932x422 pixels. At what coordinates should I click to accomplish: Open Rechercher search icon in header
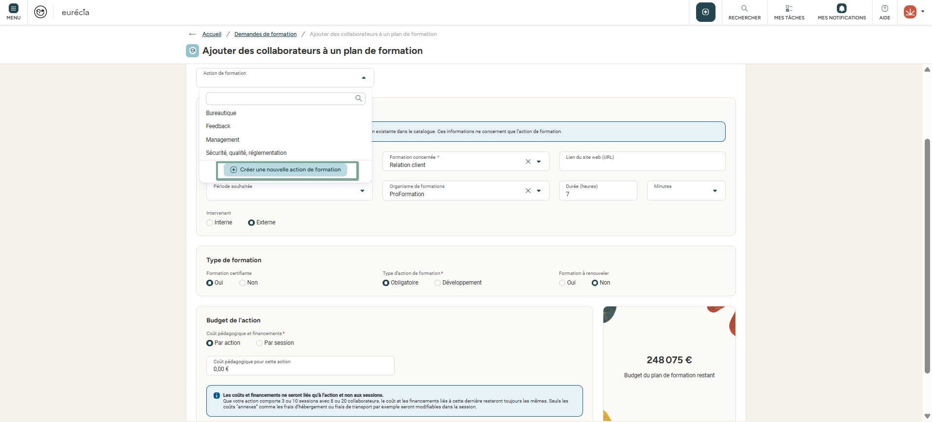pyautogui.click(x=744, y=9)
